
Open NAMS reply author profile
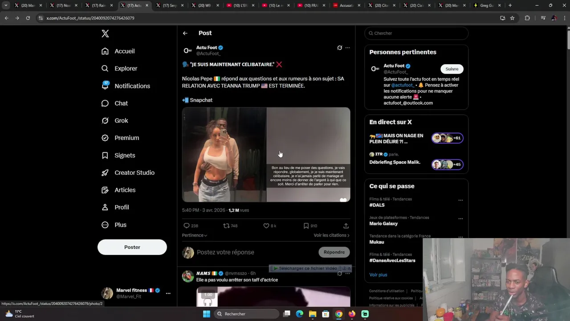tap(204, 273)
